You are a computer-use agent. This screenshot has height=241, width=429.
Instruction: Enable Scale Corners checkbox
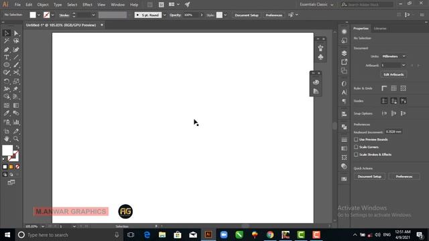356,147
